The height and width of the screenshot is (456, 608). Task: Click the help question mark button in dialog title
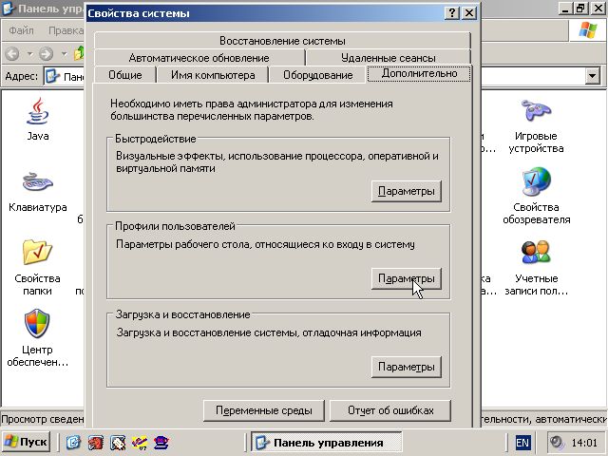(452, 13)
